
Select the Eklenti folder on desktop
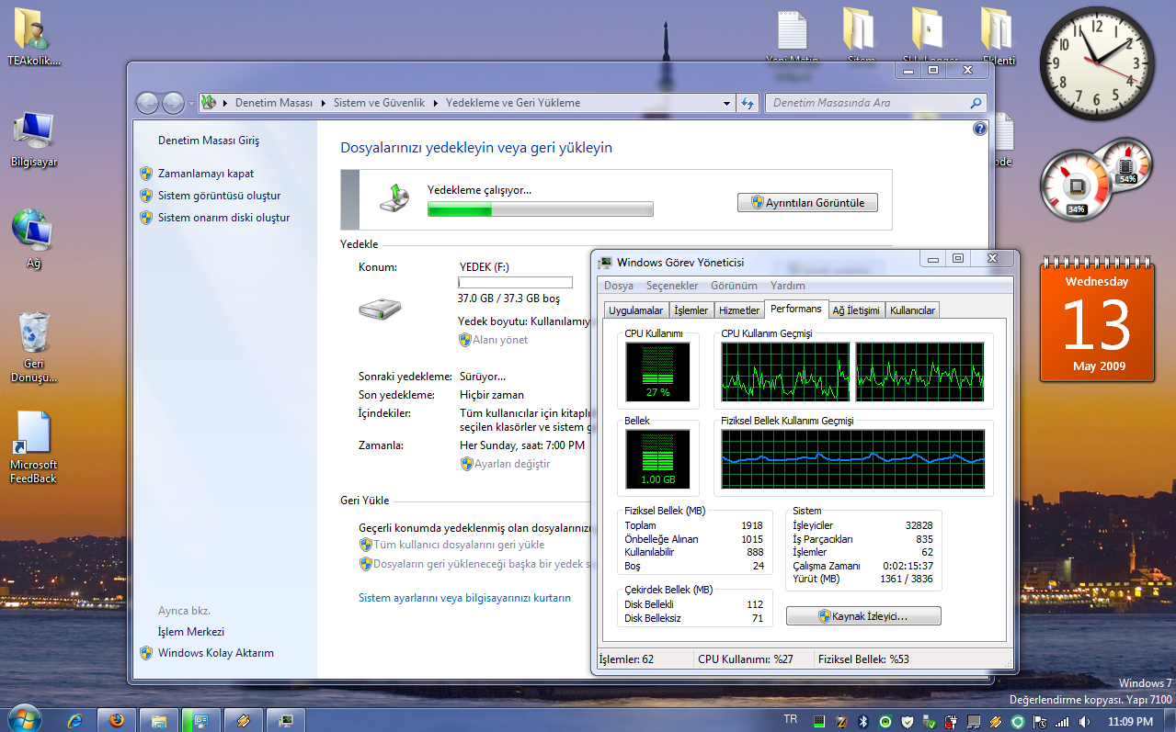coord(999,37)
